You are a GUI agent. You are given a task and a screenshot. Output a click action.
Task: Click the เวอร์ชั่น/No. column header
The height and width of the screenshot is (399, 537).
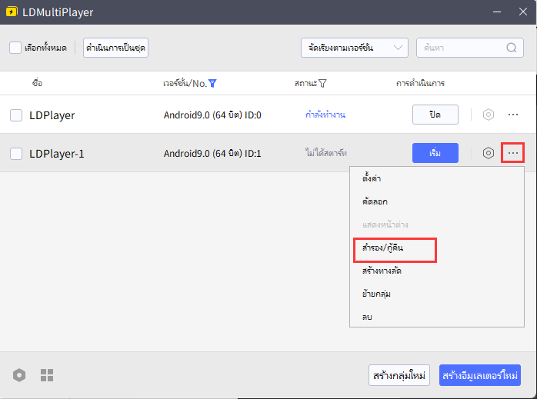185,83
